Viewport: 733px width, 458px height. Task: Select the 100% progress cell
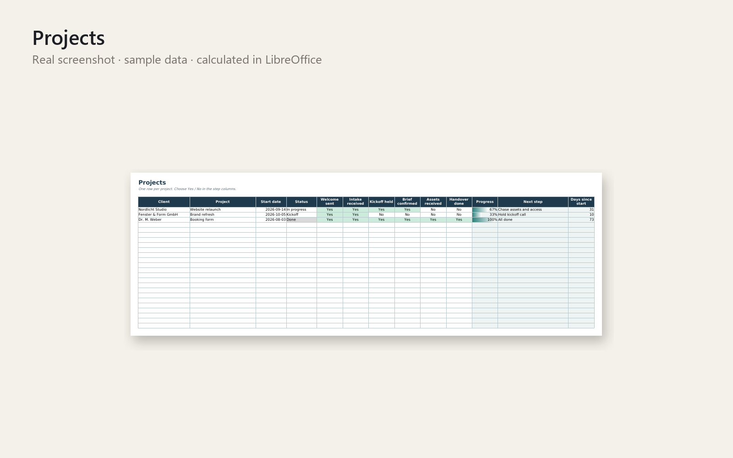(x=485, y=220)
